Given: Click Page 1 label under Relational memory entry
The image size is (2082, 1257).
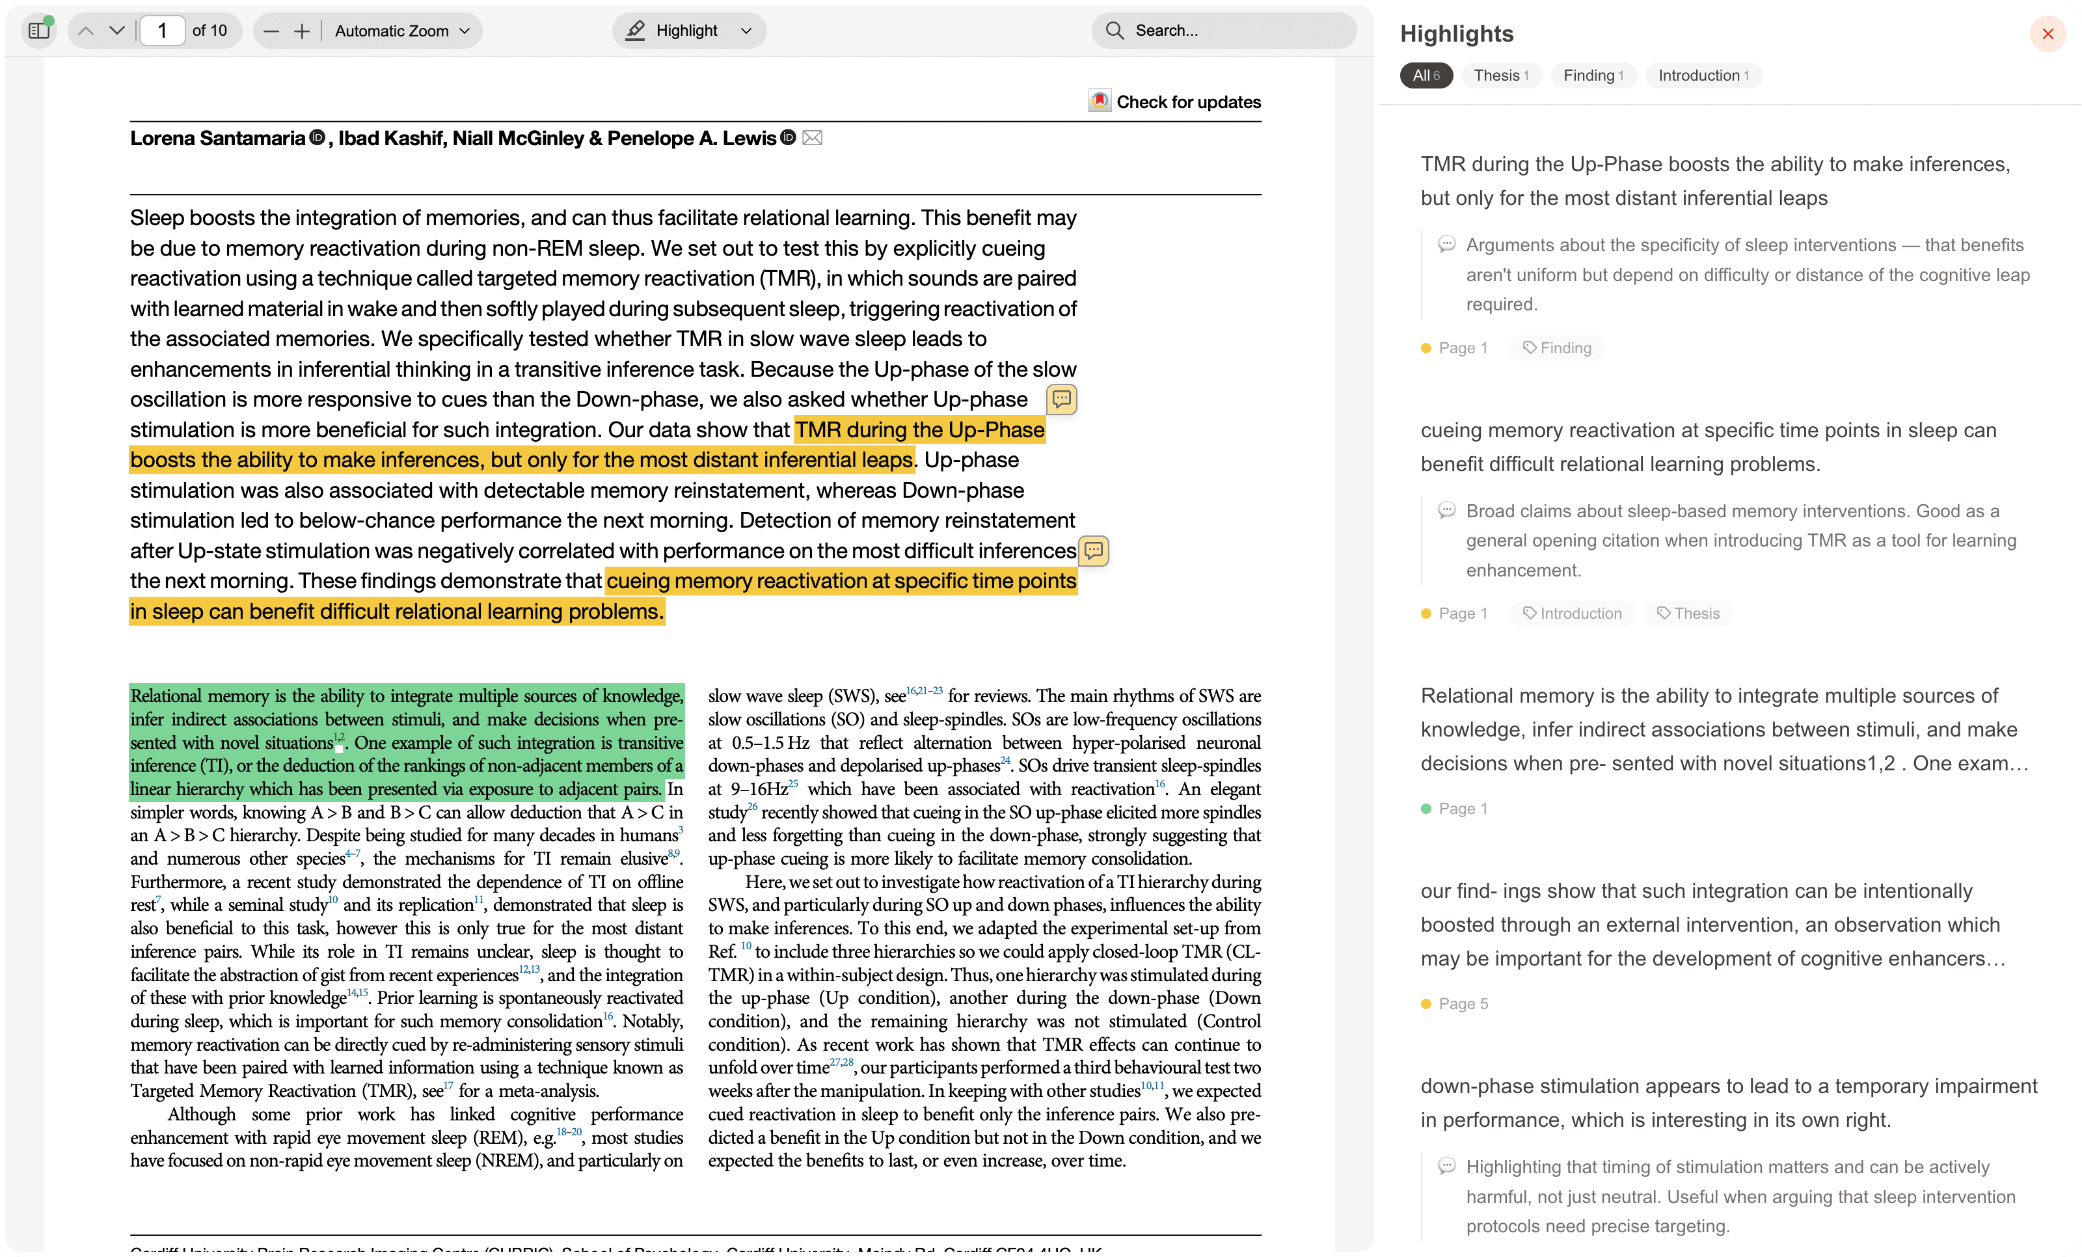Looking at the screenshot, I should tap(1463, 809).
